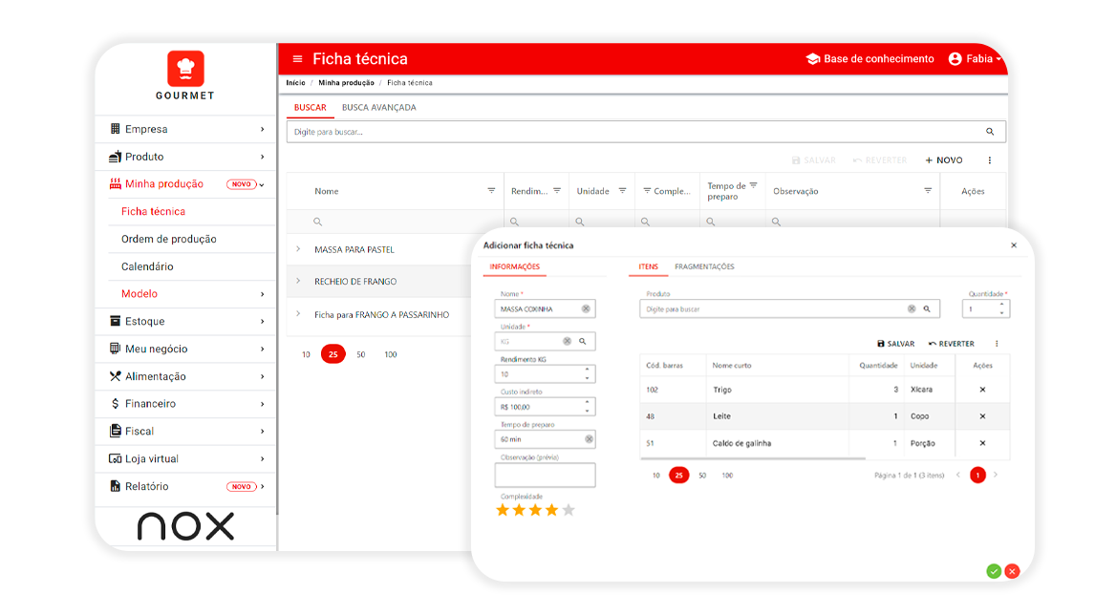Click REVERTER in the items grid toolbar
The width and height of the screenshot is (1095, 615).
(x=951, y=344)
